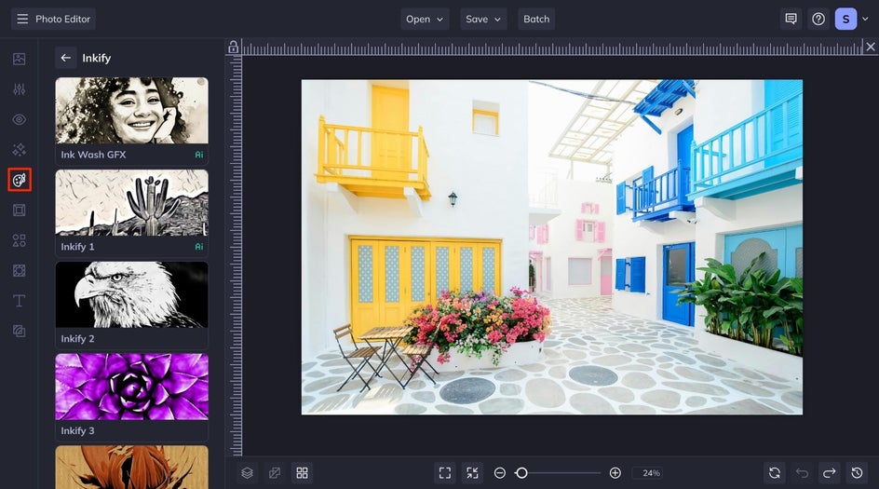Select the Edit sliders tool icon

(20, 89)
